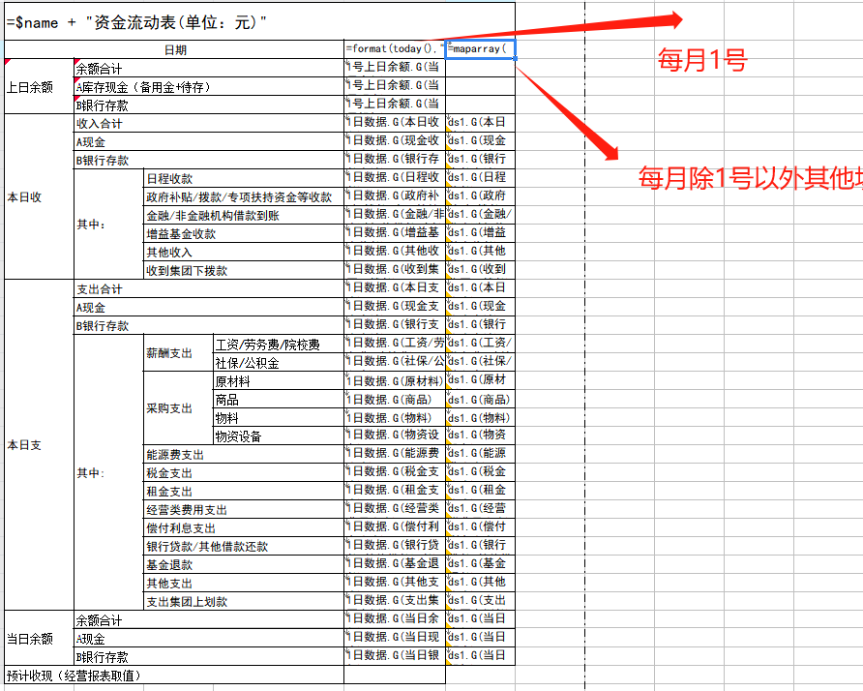Select the ds1.G(偿付 formula cell

(480, 527)
